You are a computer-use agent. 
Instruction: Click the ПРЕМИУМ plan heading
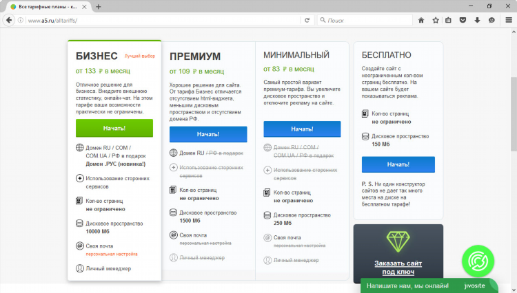click(x=195, y=56)
